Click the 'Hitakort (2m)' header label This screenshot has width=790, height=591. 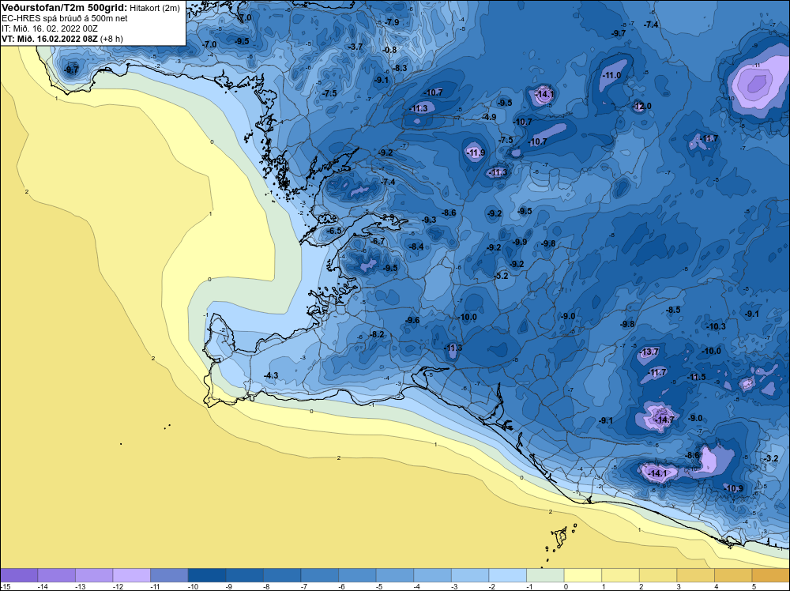click(155, 8)
